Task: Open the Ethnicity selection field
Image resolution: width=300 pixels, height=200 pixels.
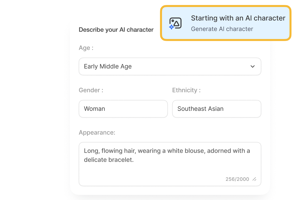Action: click(x=216, y=109)
